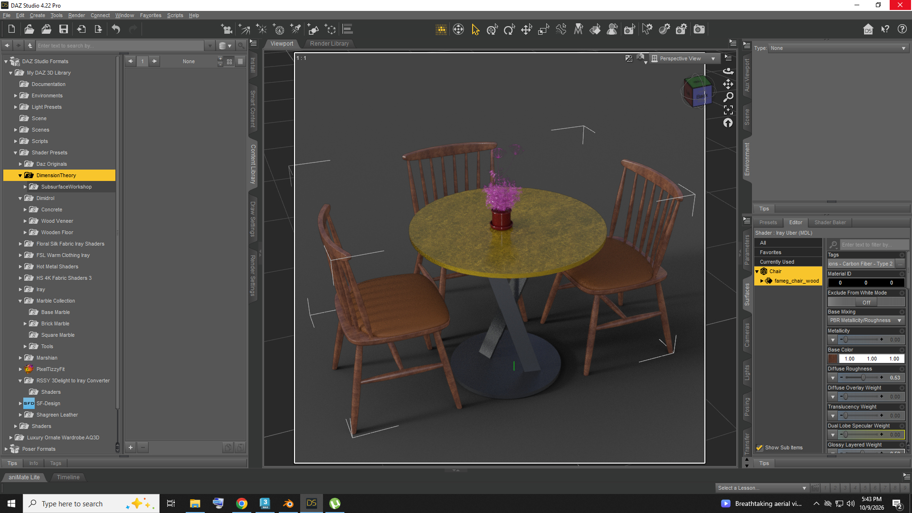Click the Save floppy disk icon
The height and width of the screenshot is (513, 912).
pos(64,29)
